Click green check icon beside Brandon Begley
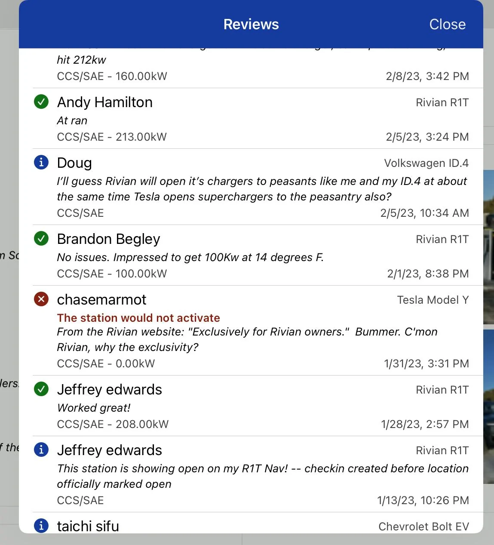This screenshot has width=494, height=545. (x=41, y=238)
